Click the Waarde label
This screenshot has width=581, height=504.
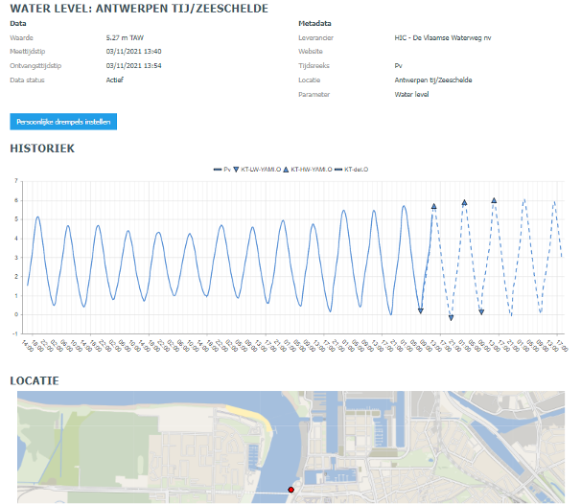point(21,37)
